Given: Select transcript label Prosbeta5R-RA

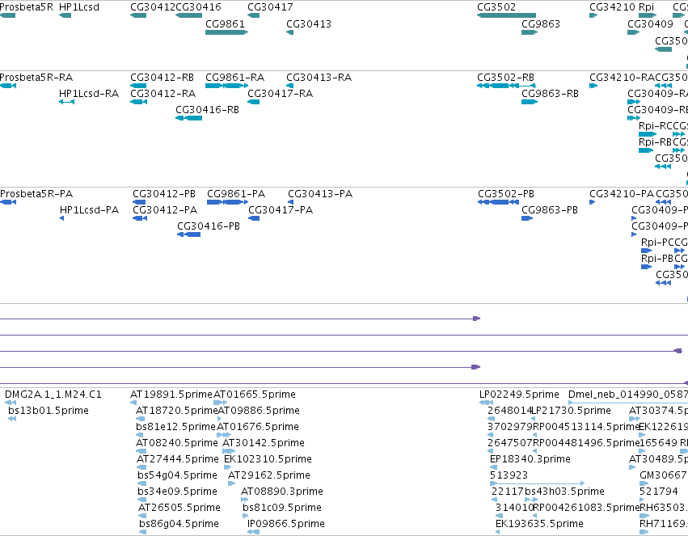Looking at the screenshot, I should click(x=36, y=77).
